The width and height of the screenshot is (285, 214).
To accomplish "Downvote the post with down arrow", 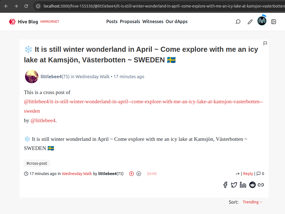I will coord(139,174).
